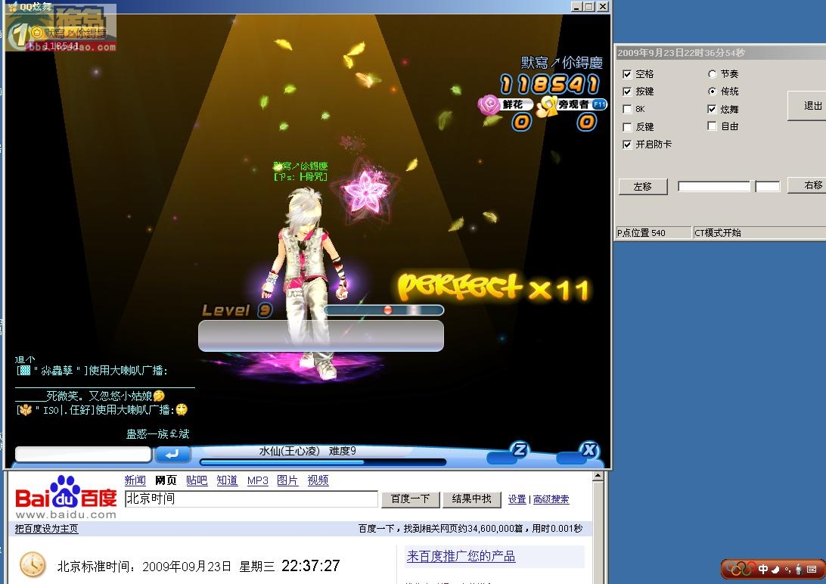Click the 结果中找 button
This screenshot has height=584, width=826.
(x=471, y=499)
